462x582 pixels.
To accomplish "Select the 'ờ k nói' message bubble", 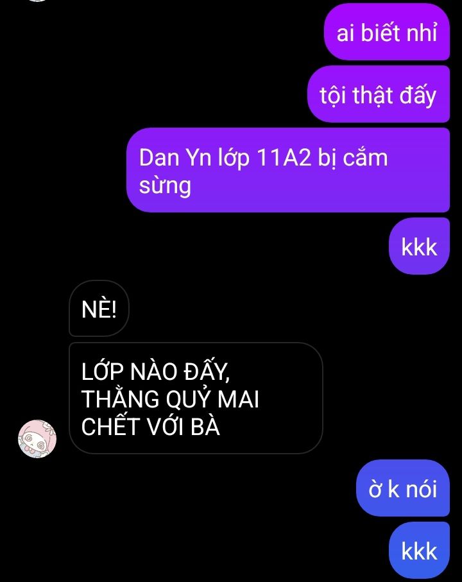I will (402, 488).
